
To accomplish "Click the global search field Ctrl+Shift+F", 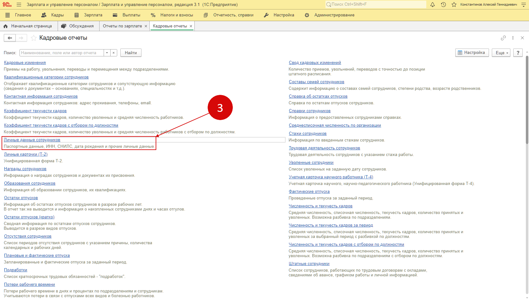I will pos(376,4).
